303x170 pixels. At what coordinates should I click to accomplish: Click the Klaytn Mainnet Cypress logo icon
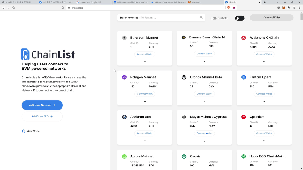[x=184, y=117]
